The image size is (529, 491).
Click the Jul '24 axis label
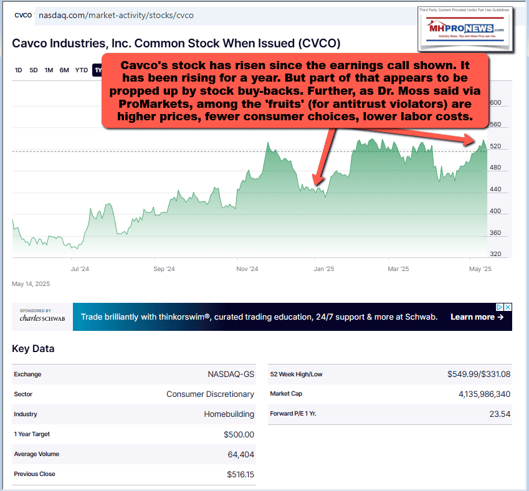80,269
